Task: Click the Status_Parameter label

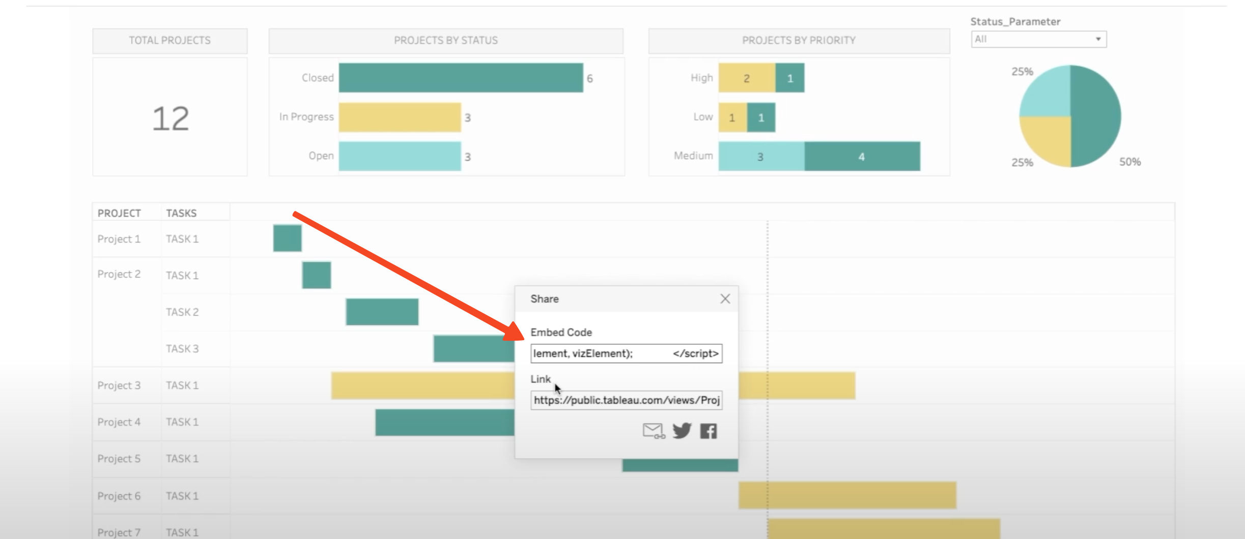Action: [x=1015, y=22]
